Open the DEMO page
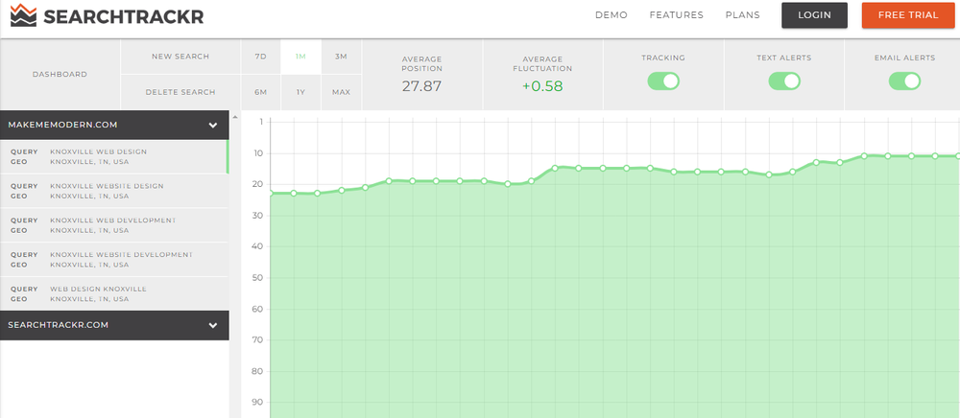960x418 pixels. tap(611, 15)
